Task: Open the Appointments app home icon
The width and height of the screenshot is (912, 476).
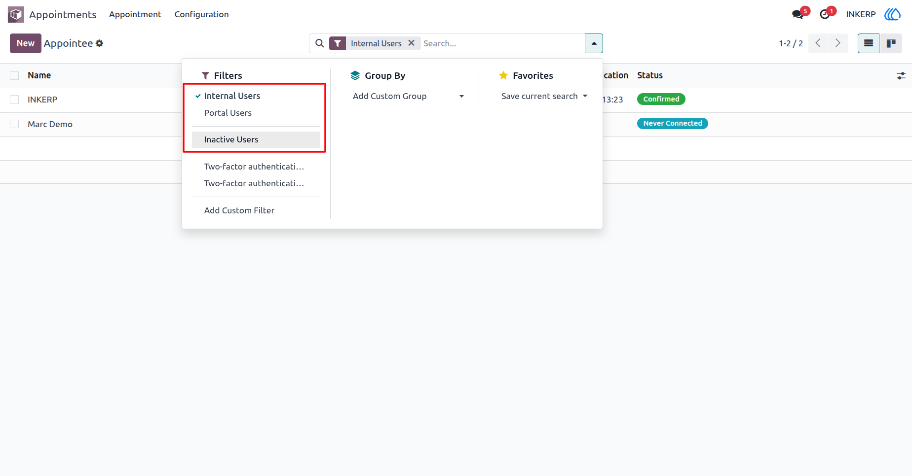Action: click(x=16, y=14)
